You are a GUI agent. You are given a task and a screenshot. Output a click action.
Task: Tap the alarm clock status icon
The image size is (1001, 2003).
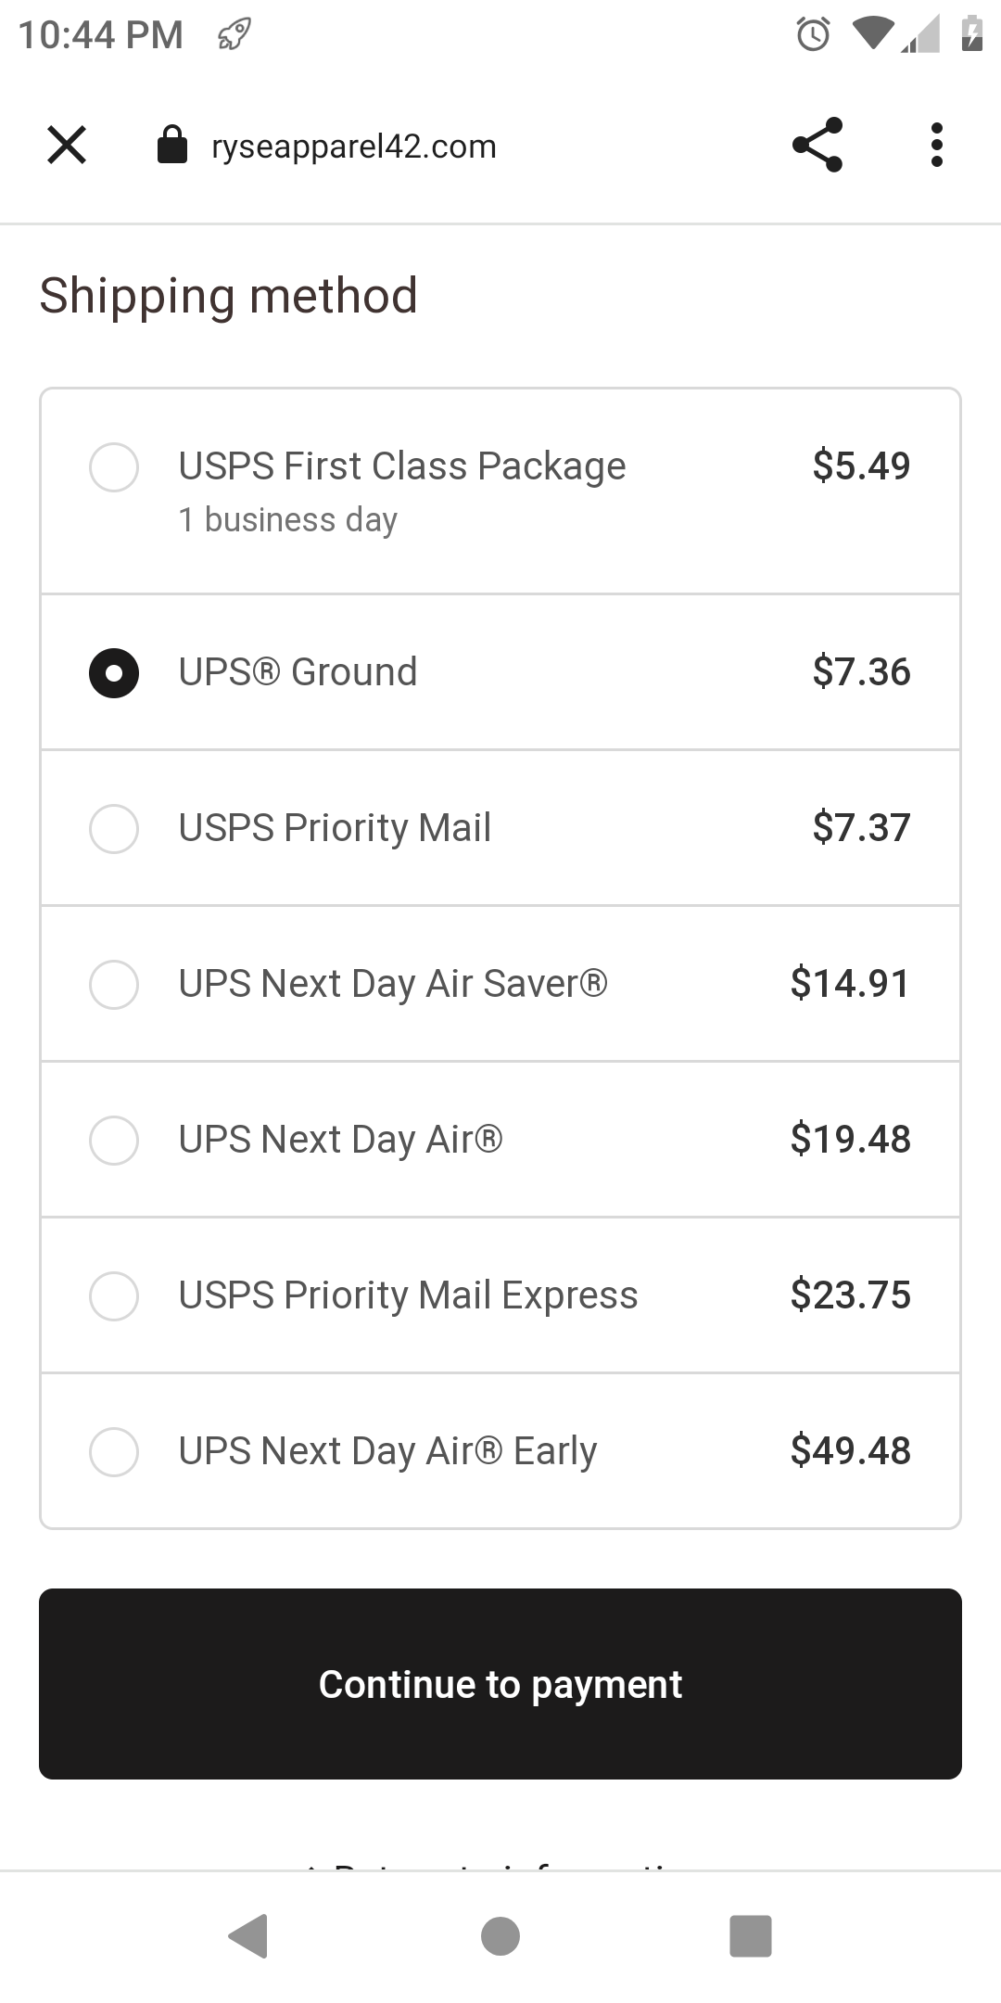point(813,35)
